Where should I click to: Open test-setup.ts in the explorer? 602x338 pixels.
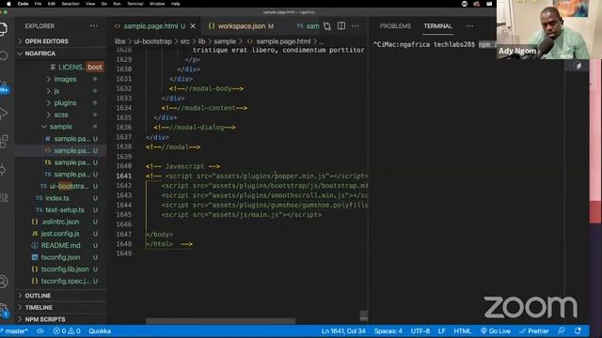pos(65,210)
